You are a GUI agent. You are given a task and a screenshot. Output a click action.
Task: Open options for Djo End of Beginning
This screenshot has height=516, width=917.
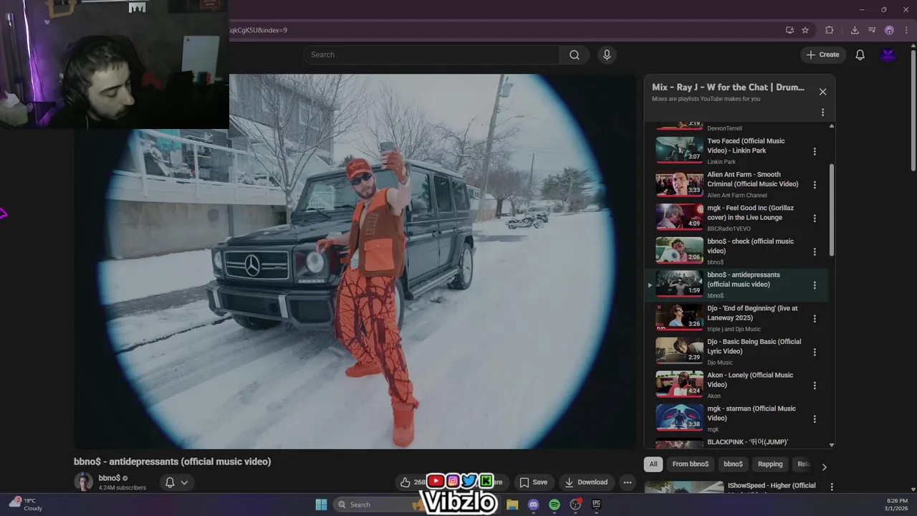coord(815,319)
